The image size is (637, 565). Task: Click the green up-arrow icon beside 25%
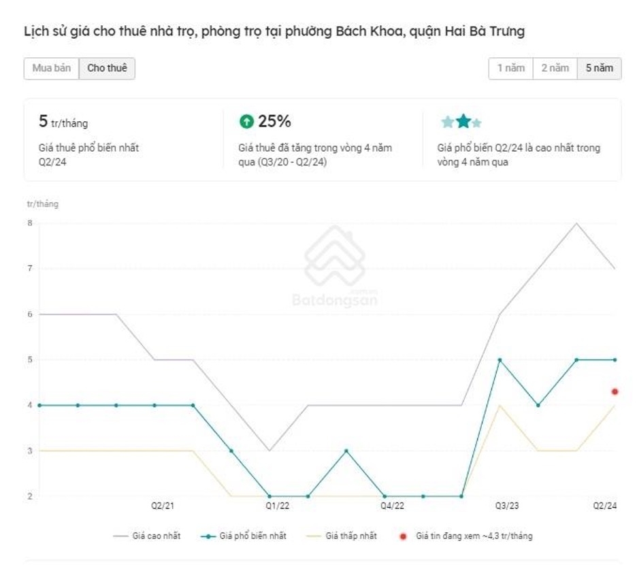246,122
